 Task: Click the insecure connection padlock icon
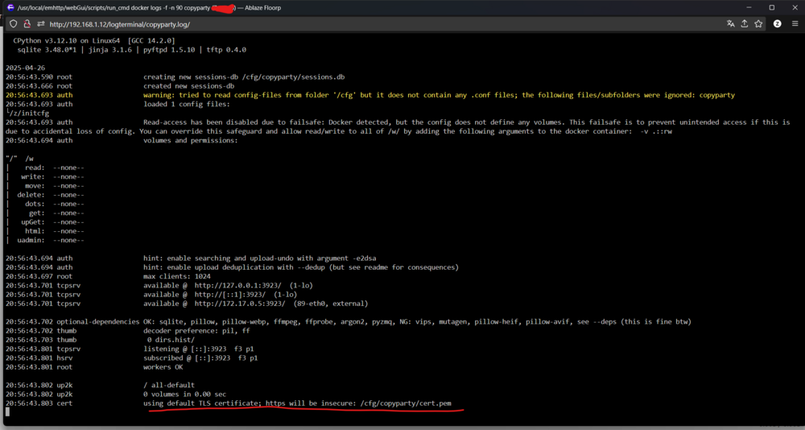(x=27, y=23)
